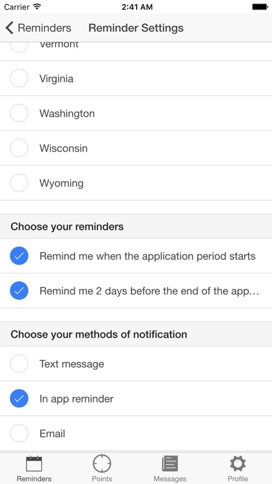Uncheck the 2 days before end reminder

click(19, 291)
